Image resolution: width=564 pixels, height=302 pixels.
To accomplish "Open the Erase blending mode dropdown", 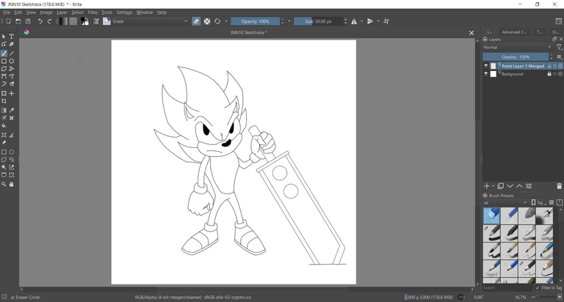I will pyautogui.click(x=151, y=21).
